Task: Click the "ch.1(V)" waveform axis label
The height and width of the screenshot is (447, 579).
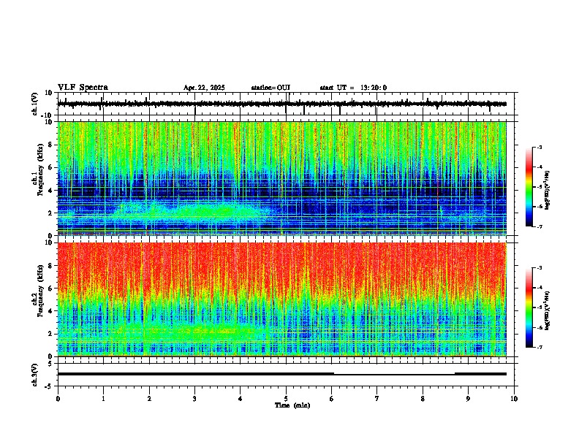Action: pyautogui.click(x=35, y=104)
